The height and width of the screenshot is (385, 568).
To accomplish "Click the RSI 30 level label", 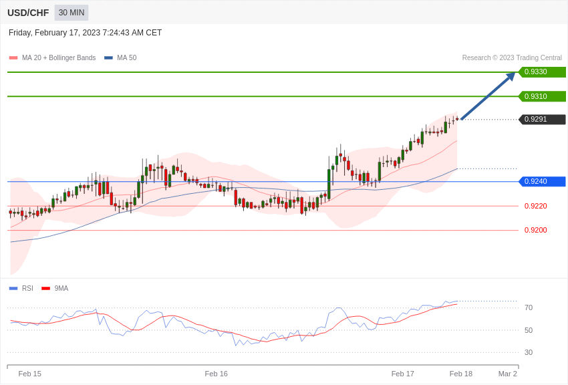I will (x=529, y=352).
